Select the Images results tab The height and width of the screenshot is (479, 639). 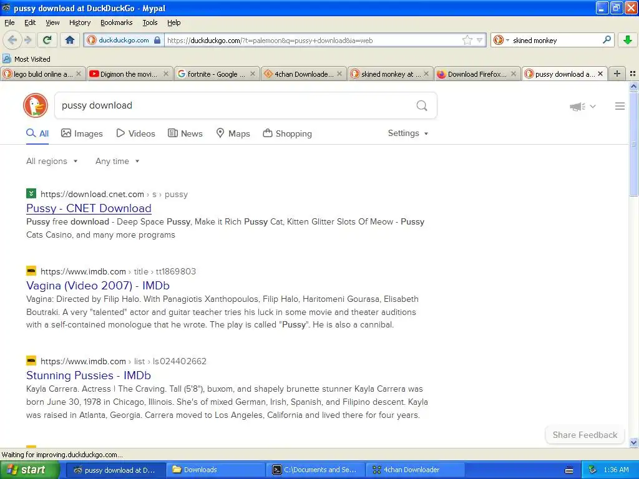pos(82,133)
